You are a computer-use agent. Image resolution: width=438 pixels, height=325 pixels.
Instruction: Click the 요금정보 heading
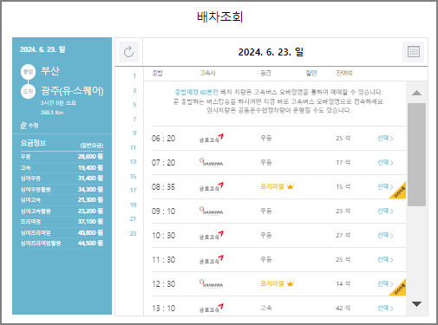tap(33, 143)
